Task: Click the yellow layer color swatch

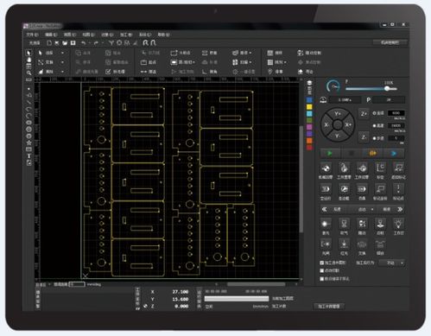Action: coord(309,107)
